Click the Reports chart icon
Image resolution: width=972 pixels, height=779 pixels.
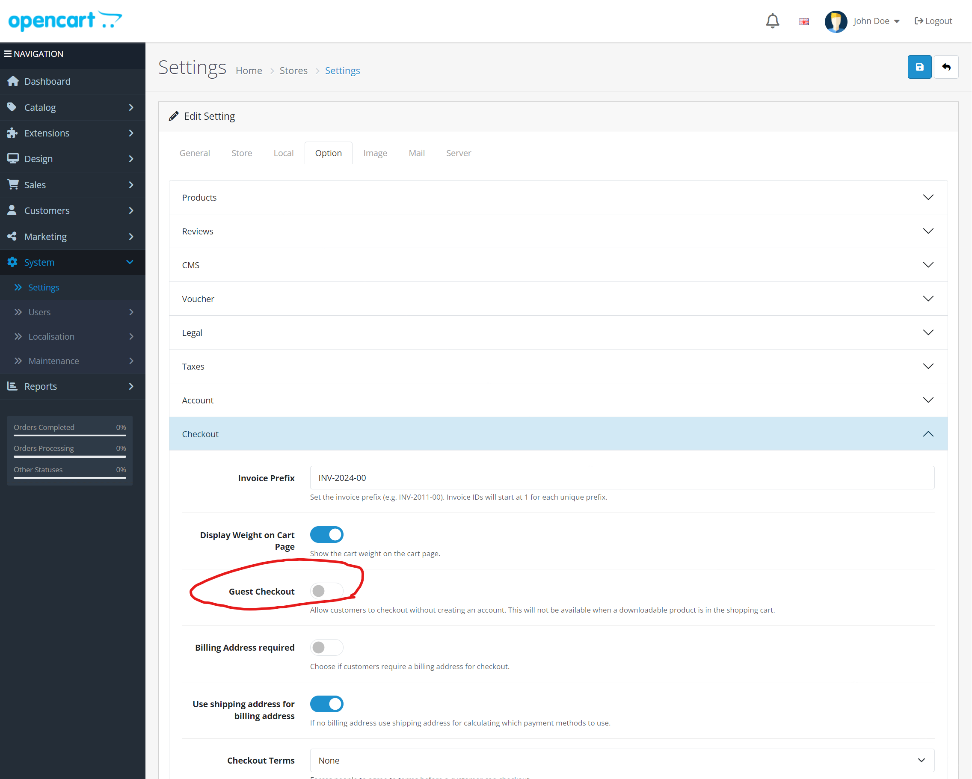click(x=13, y=386)
